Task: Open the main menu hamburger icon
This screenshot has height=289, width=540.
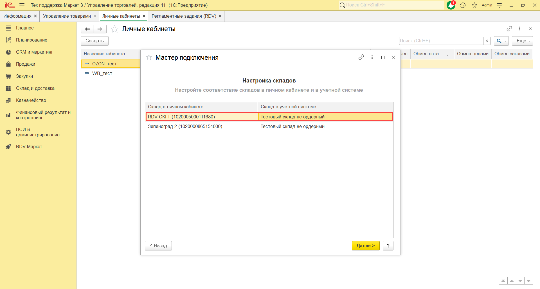Action: (22, 5)
